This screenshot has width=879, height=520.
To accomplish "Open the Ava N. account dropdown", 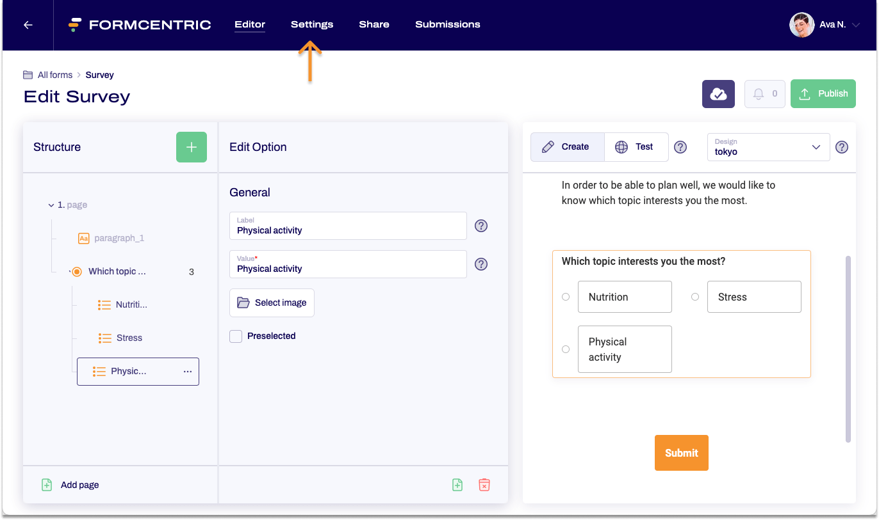I will point(826,25).
